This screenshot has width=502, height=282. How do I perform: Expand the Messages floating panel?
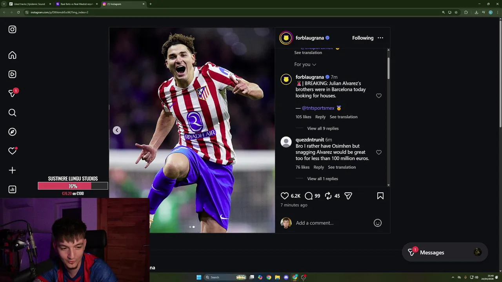click(445, 253)
